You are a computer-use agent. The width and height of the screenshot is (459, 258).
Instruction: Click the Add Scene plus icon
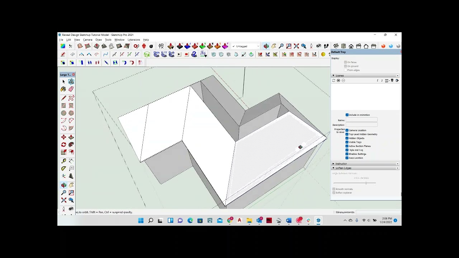[338, 81]
